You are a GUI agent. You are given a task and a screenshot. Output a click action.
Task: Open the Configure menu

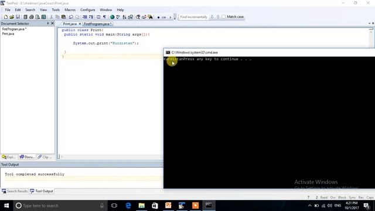pos(87,10)
